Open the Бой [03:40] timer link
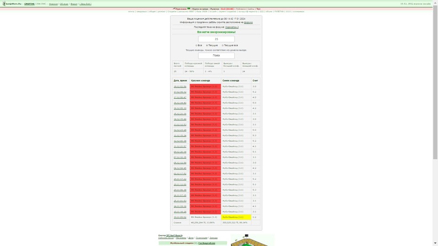 point(227,9)
